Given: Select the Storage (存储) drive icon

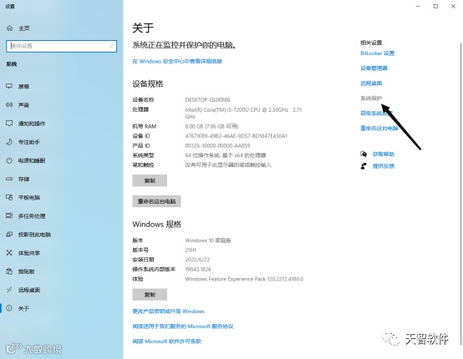Looking at the screenshot, I should click(x=9, y=179).
